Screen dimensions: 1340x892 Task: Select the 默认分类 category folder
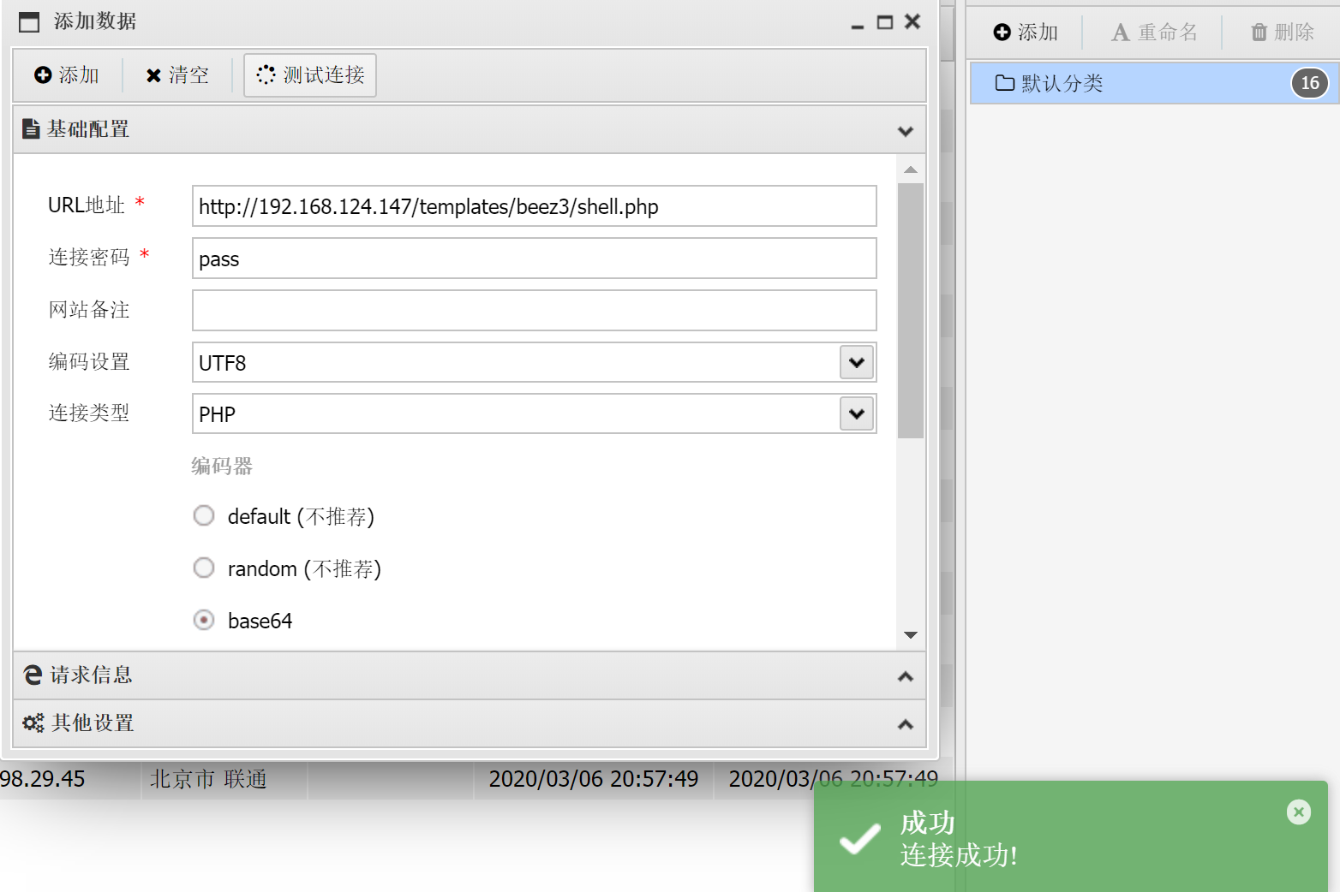1154,83
